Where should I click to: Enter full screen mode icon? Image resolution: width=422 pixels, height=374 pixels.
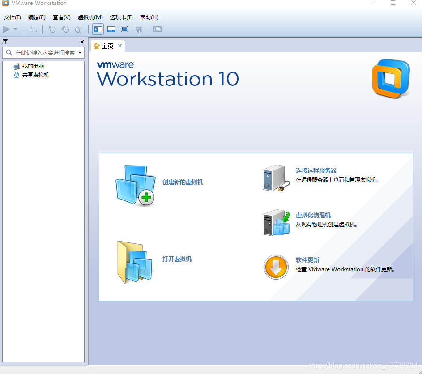tap(124, 29)
